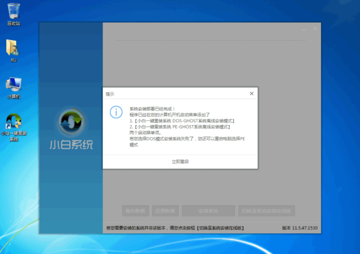Minimize the 小白系统 main window
Screen dimensions: 360x254
pos(304,29)
